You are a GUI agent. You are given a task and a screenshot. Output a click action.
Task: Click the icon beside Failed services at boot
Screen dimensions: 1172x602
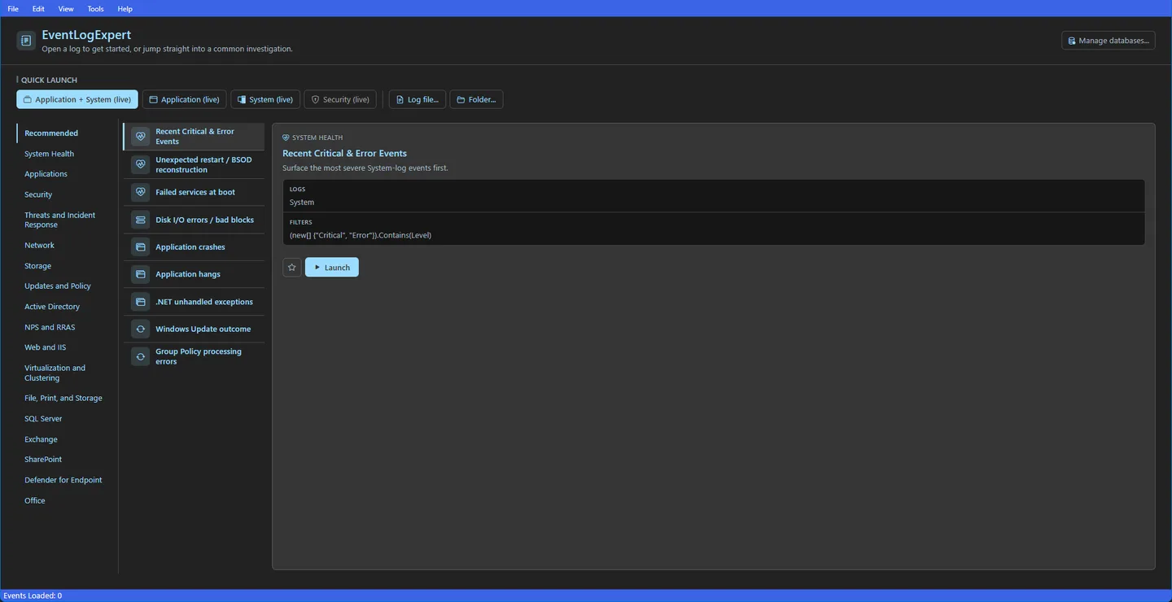[141, 192]
